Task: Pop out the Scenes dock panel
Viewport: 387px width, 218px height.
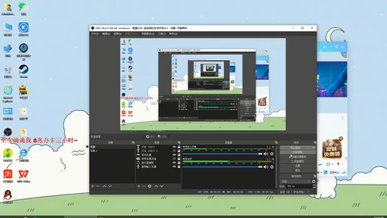Action: tap(133, 142)
